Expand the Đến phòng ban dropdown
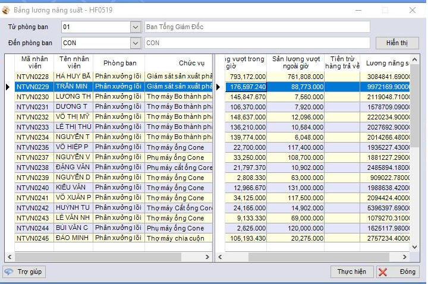The width and height of the screenshot is (428, 284). click(136, 43)
